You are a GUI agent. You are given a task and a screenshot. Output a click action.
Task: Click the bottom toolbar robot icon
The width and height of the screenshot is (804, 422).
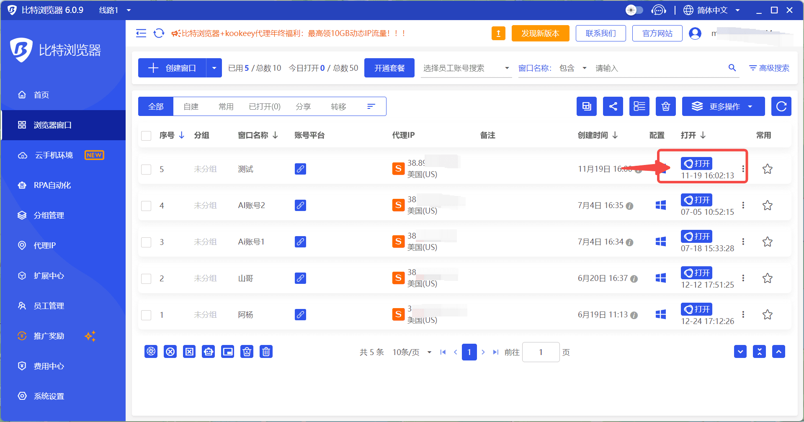click(x=208, y=352)
